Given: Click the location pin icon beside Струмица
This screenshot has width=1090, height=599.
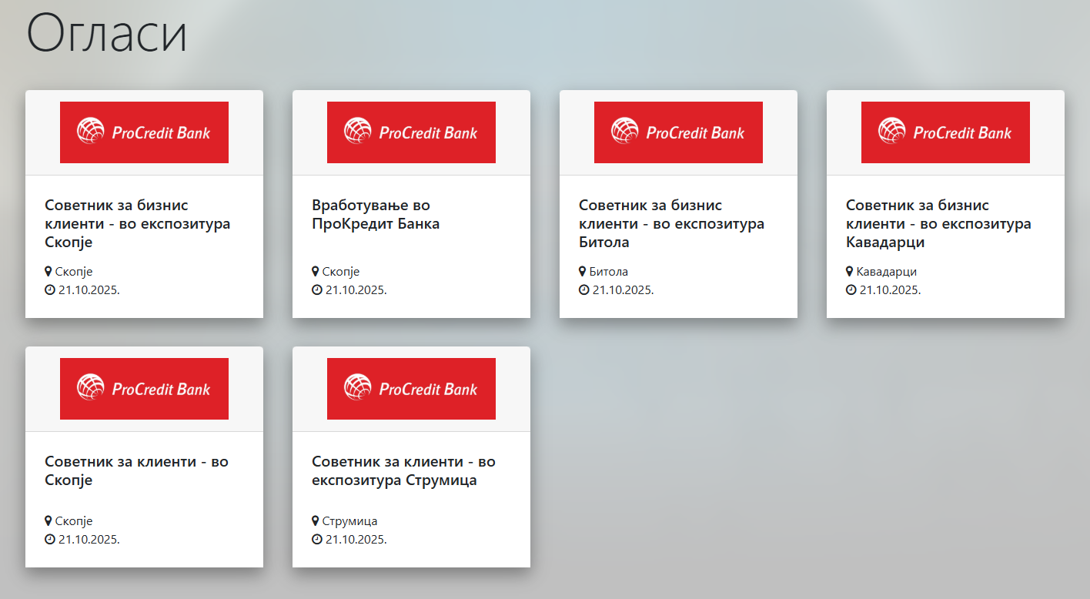Looking at the screenshot, I should click(315, 521).
